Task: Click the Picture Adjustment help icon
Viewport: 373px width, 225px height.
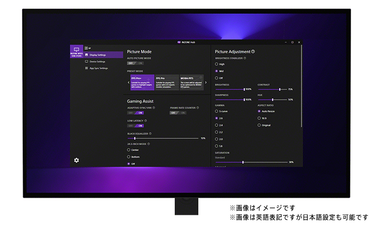Action: click(x=253, y=52)
